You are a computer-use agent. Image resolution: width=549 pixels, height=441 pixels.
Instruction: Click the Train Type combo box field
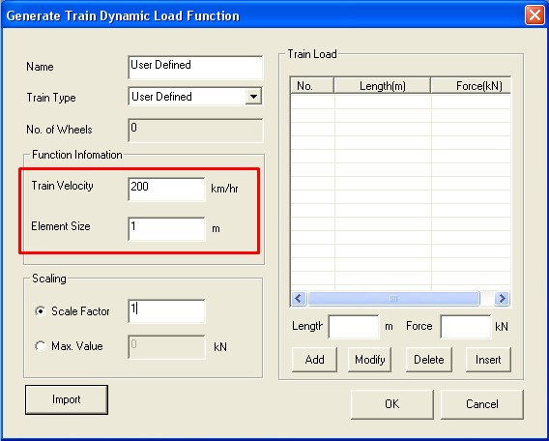195,97
